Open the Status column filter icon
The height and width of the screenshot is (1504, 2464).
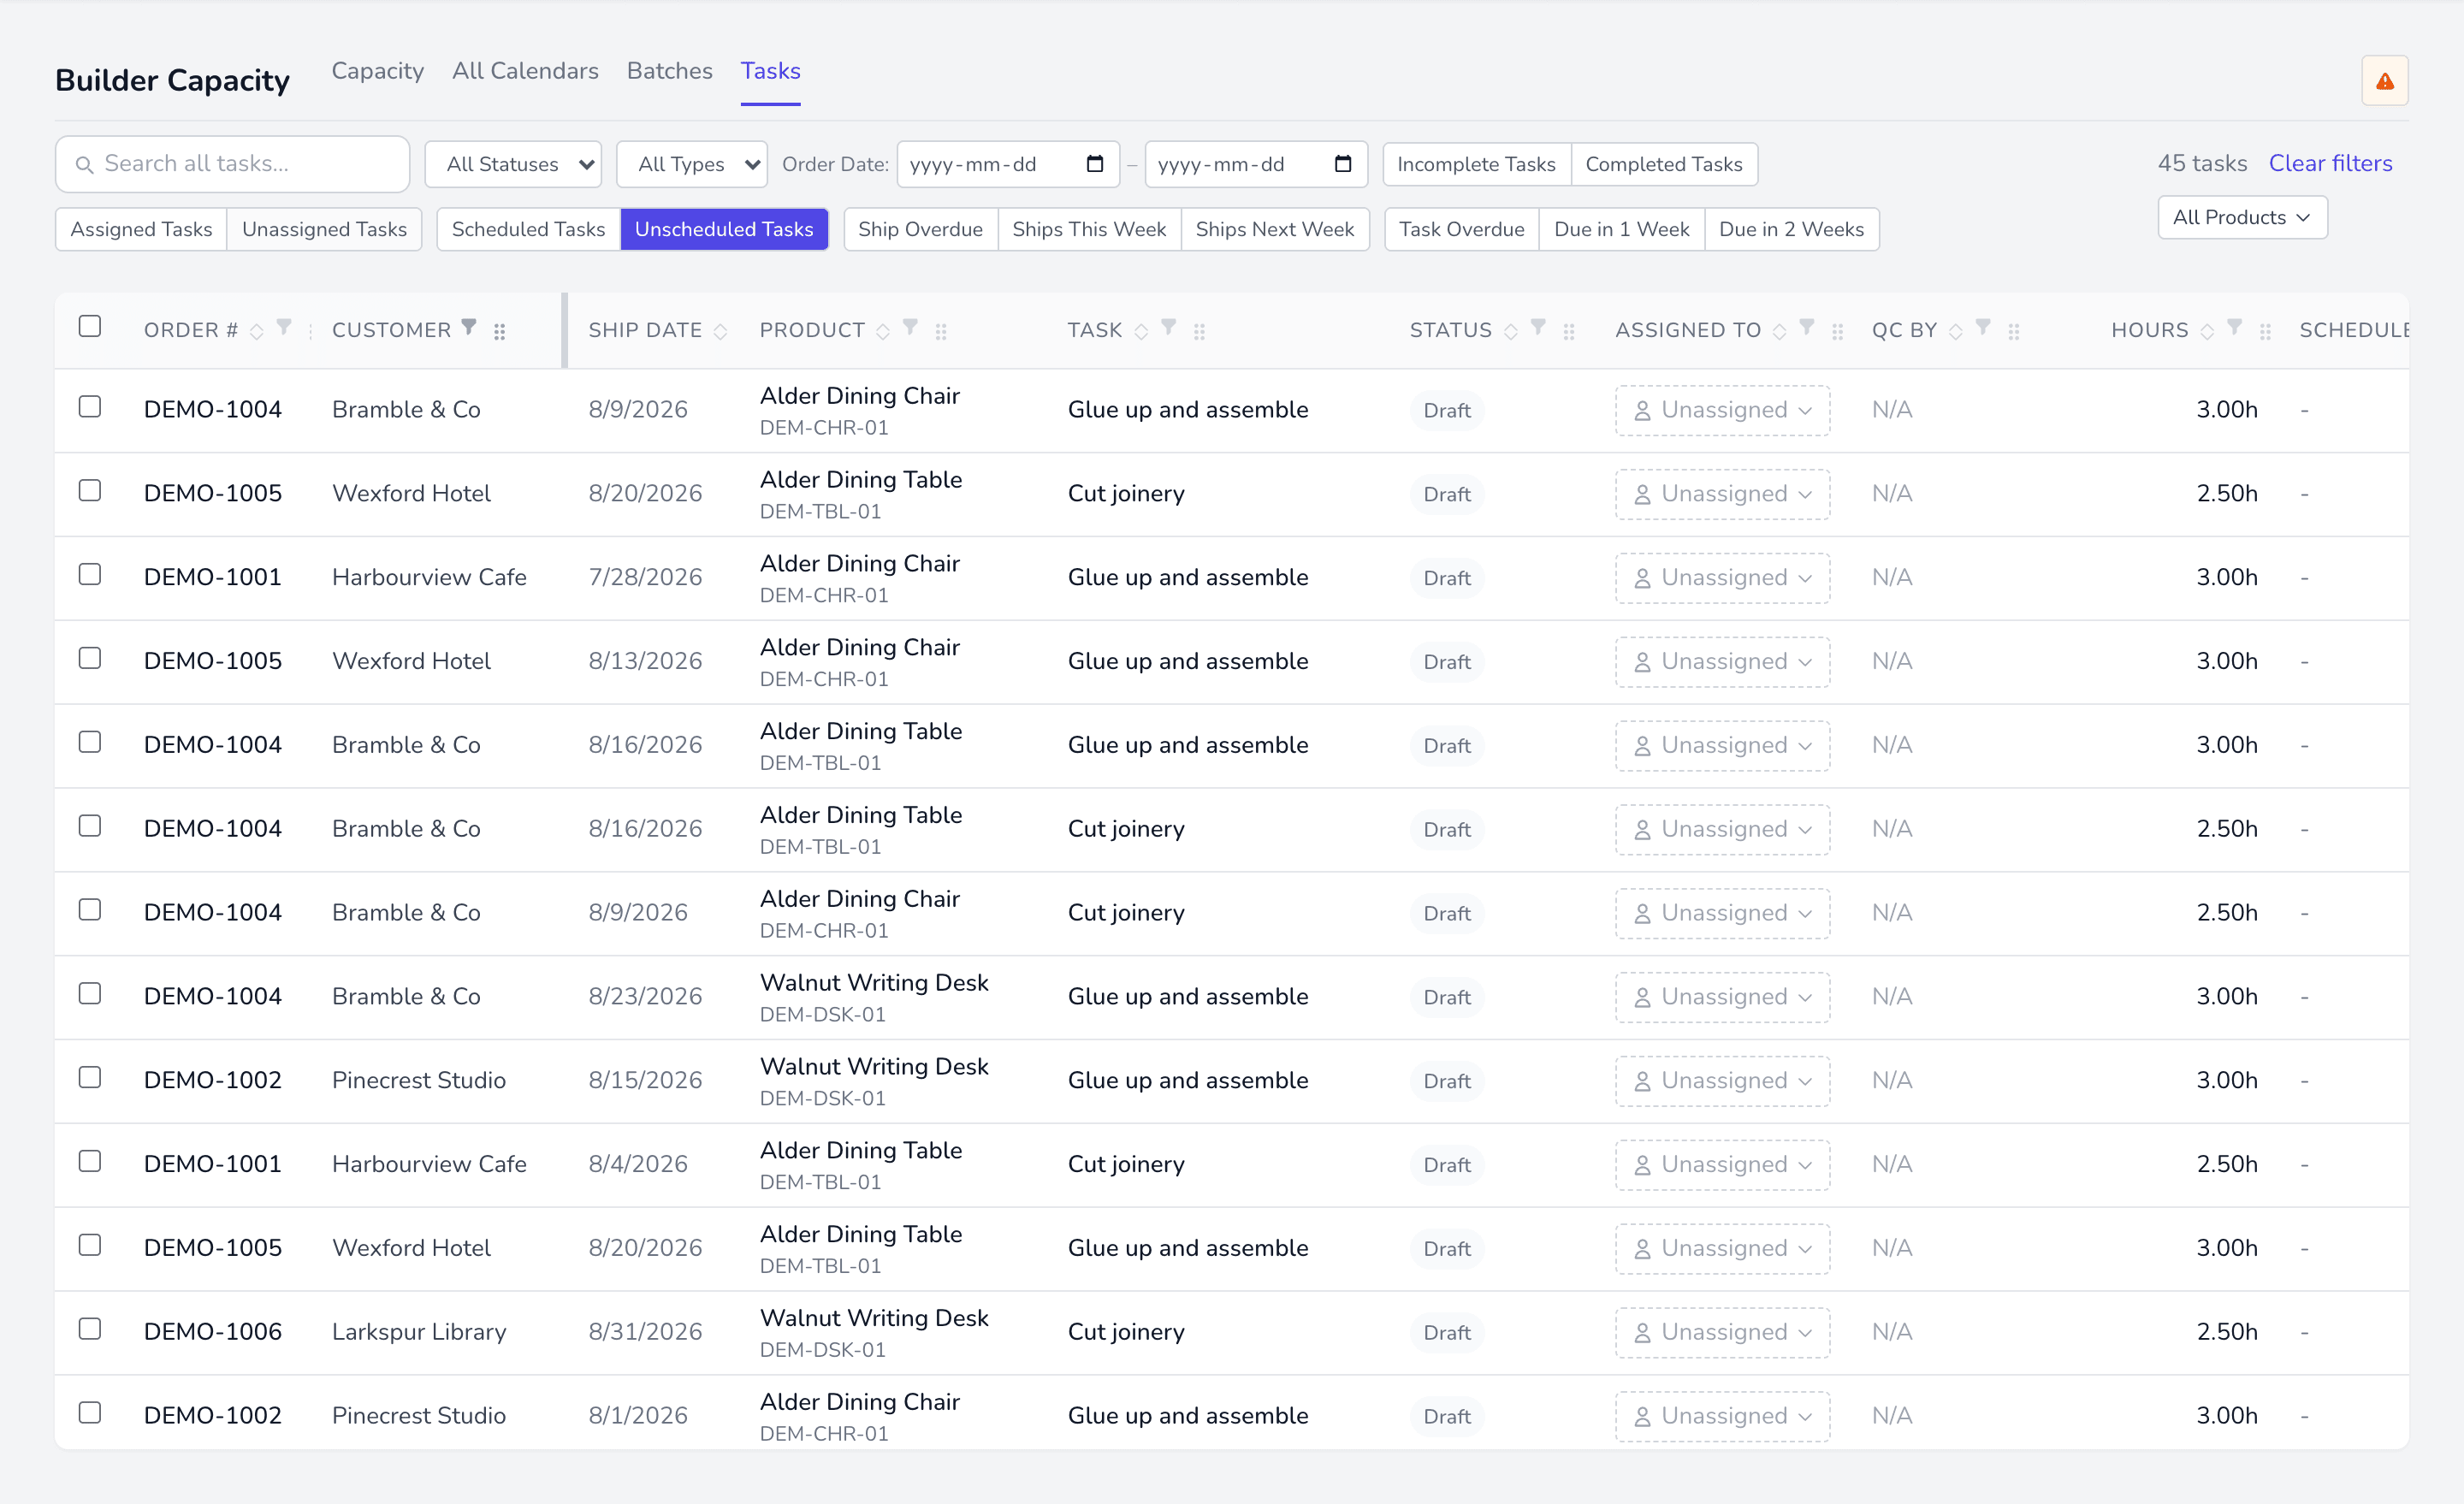[1538, 327]
